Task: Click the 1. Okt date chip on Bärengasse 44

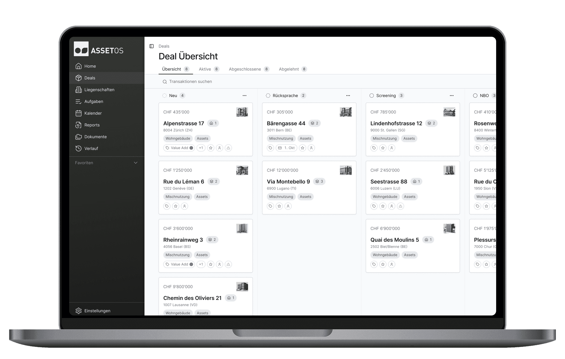Action: tap(286, 148)
